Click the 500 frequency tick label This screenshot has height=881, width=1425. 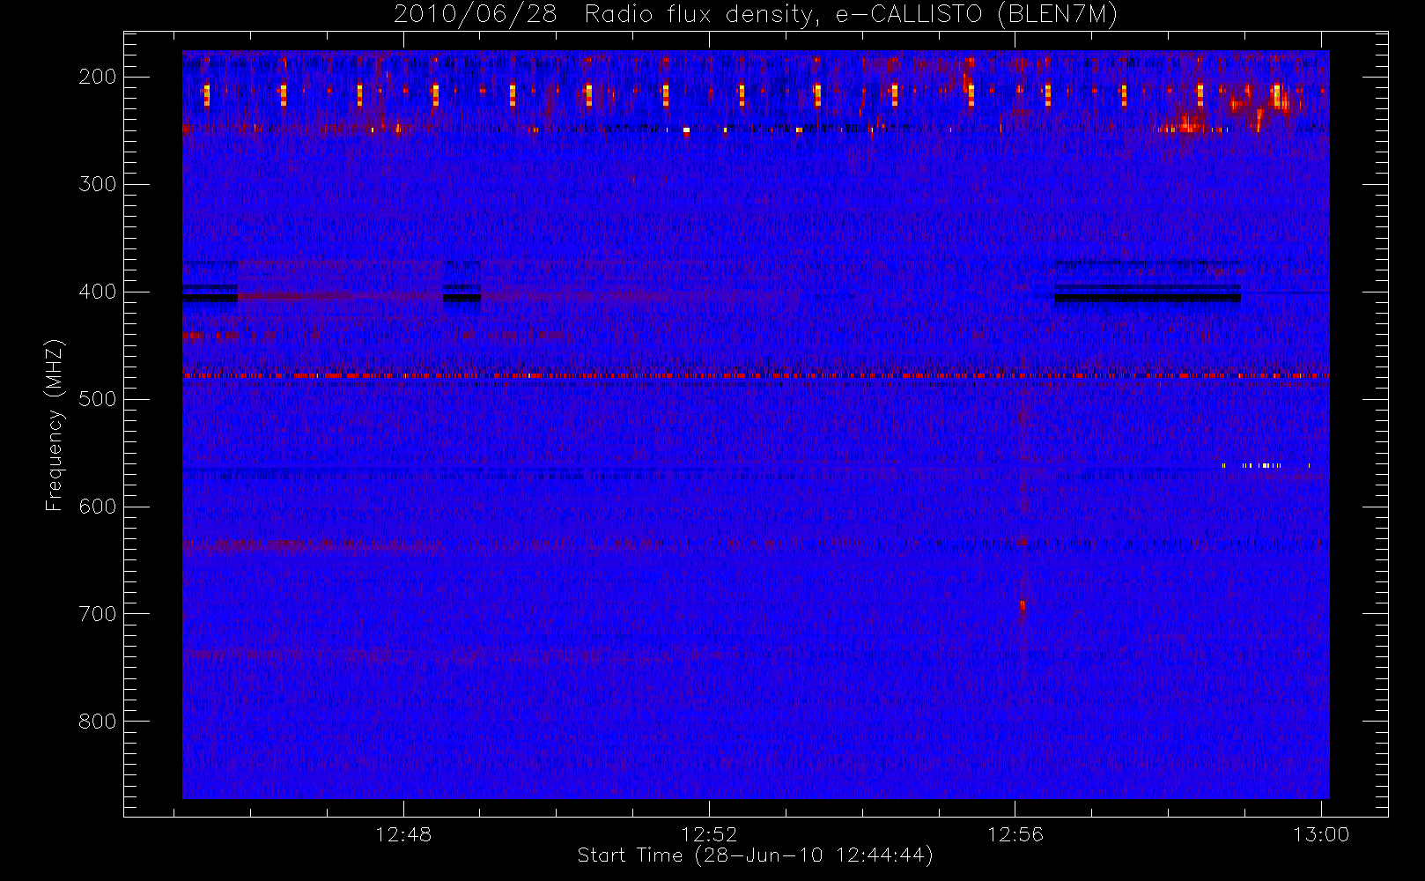[x=97, y=399]
